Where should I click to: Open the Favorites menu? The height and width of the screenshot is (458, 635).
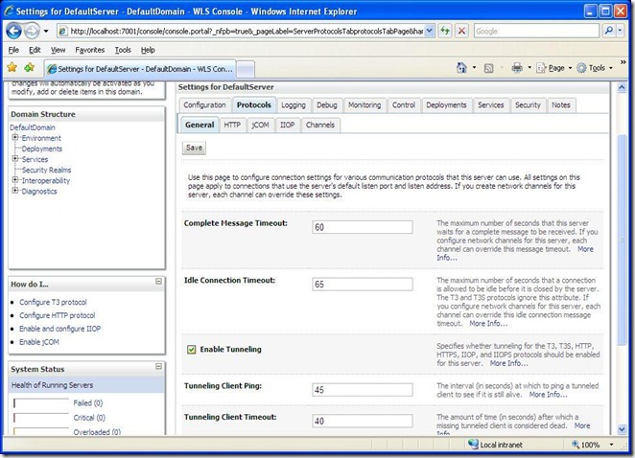(90, 50)
